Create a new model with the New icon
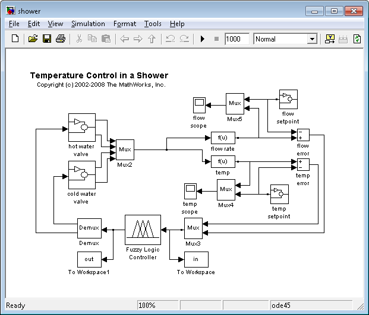Viewport: 369px width, 315px height. tap(15, 39)
